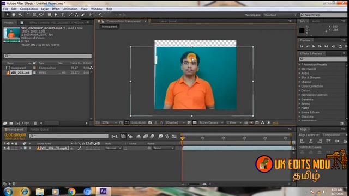Select the Clone Stamp tool
Screen dimensions: 349x196
click(76, 15)
